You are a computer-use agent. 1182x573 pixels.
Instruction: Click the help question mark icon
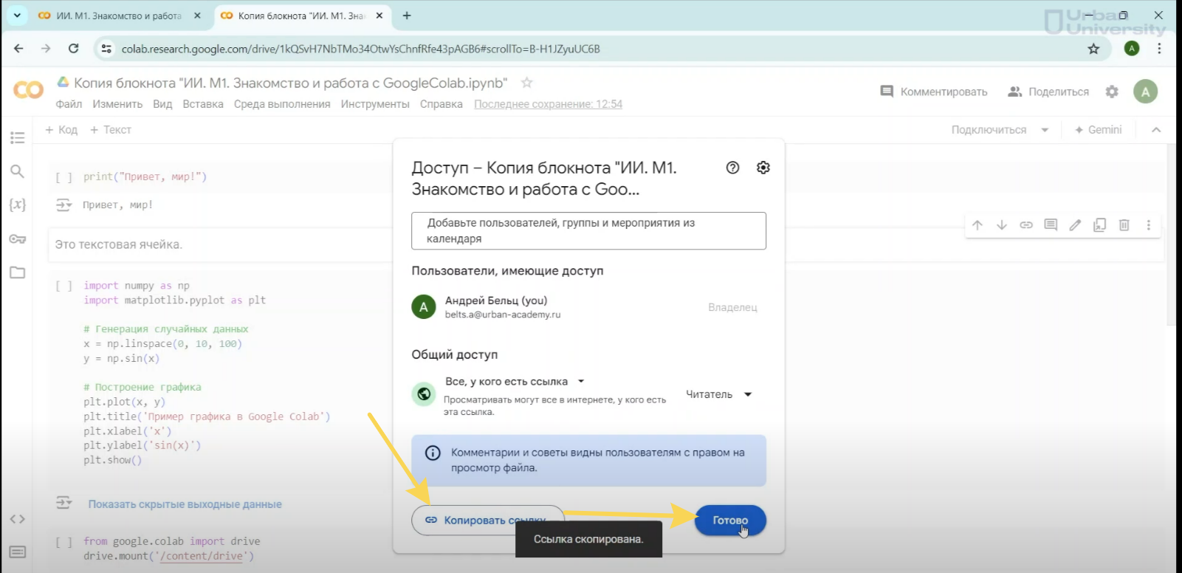(x=732, y=168)
